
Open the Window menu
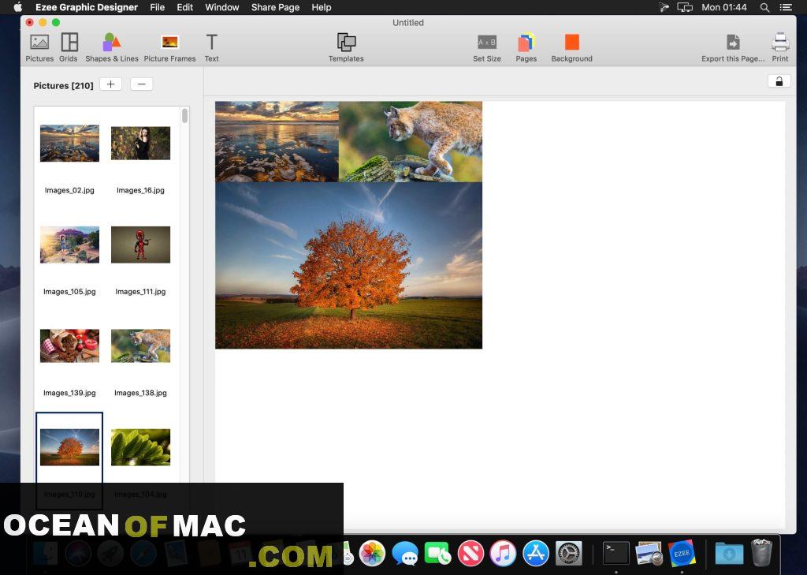point(221,7)
